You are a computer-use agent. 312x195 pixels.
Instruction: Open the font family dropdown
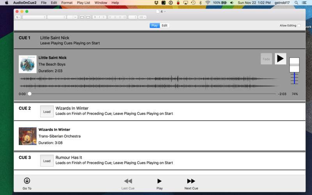34,17
